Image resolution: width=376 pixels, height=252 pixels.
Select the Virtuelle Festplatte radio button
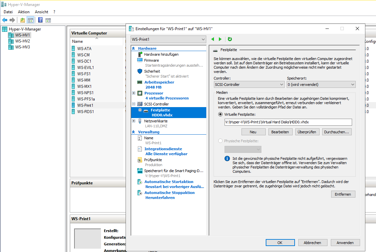[x=220, y=114]
